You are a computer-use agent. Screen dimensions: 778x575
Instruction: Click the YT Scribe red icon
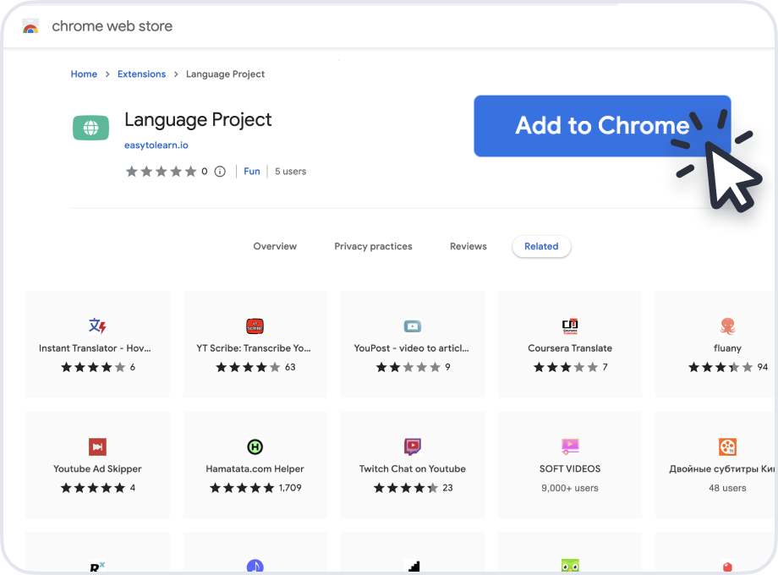point(255,326)
